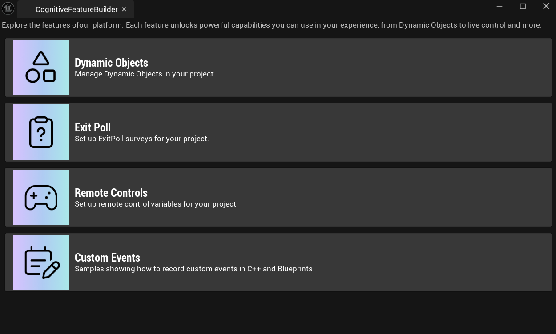Choose the Custom Events heading

coord(107,258)
